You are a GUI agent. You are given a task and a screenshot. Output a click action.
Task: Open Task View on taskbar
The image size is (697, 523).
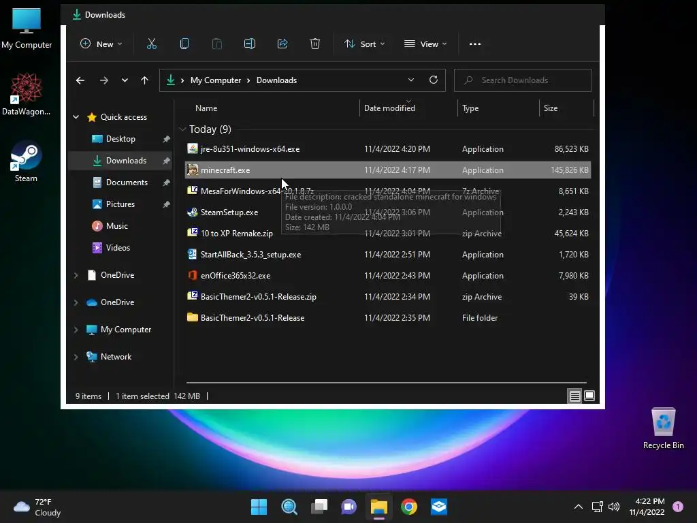[x=319, y=507]
